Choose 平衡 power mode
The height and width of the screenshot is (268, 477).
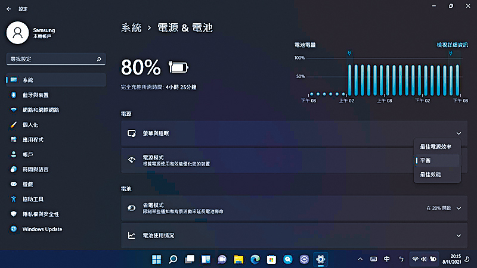(437, 160)
